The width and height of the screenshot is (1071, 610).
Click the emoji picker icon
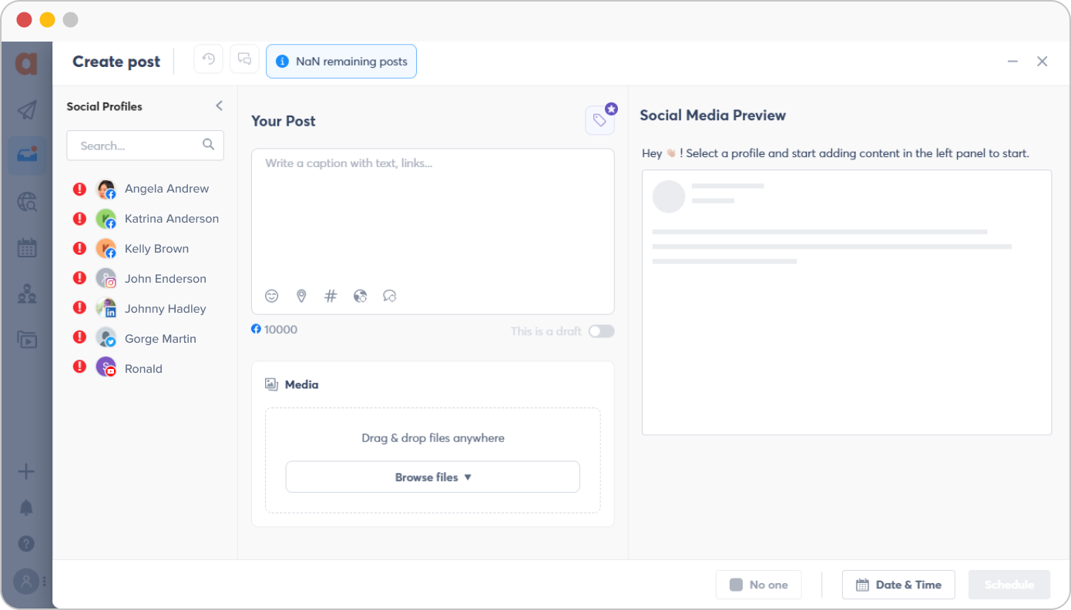coord(271,296)
